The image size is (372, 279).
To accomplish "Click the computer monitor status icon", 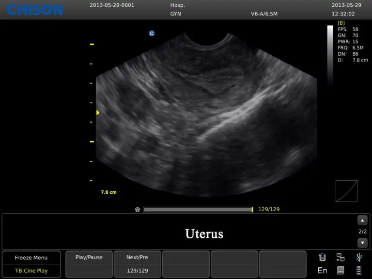I will click(x=341, y=270).
